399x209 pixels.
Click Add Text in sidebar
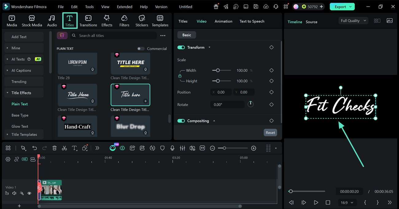(24, 37)
